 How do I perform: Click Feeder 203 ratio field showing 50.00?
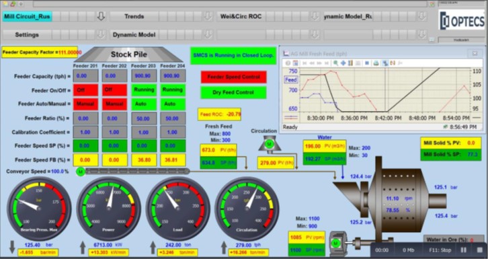144,118
